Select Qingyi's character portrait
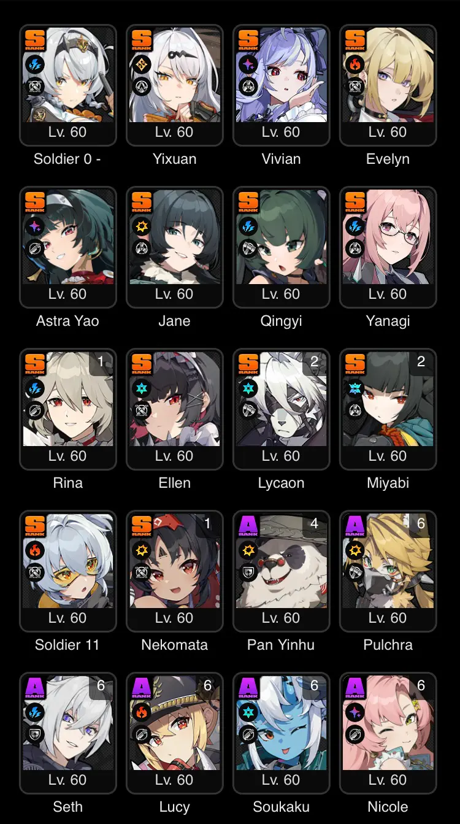460x824 pixels. (282, 237)
